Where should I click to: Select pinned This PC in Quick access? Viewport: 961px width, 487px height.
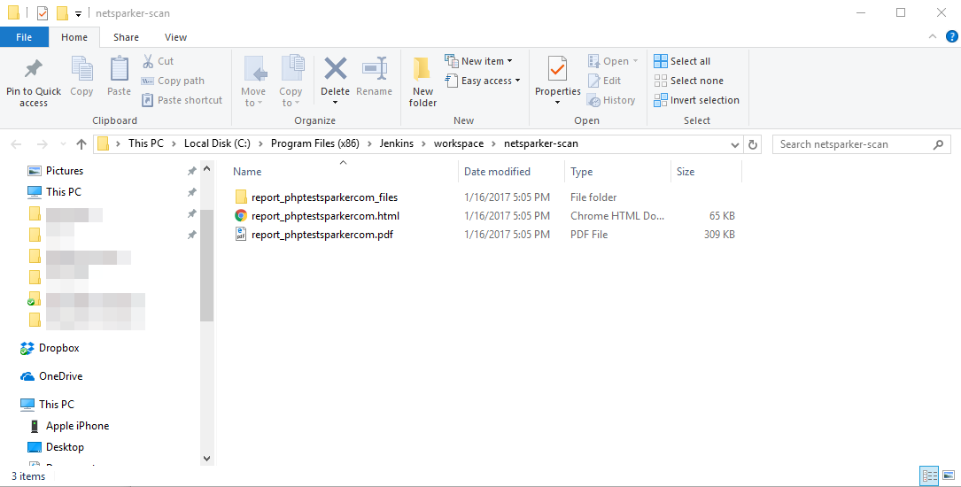coord(63,192)
